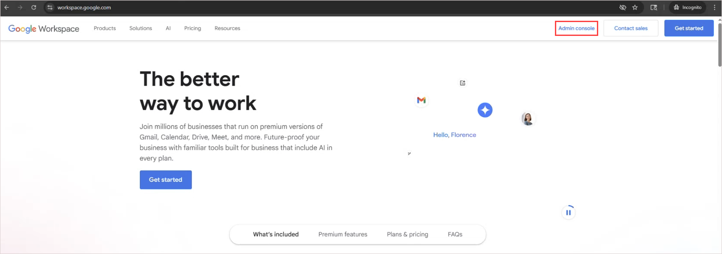Bookmark this page with the star icon
Screen dimensions: 722x254
click(635, 7)
